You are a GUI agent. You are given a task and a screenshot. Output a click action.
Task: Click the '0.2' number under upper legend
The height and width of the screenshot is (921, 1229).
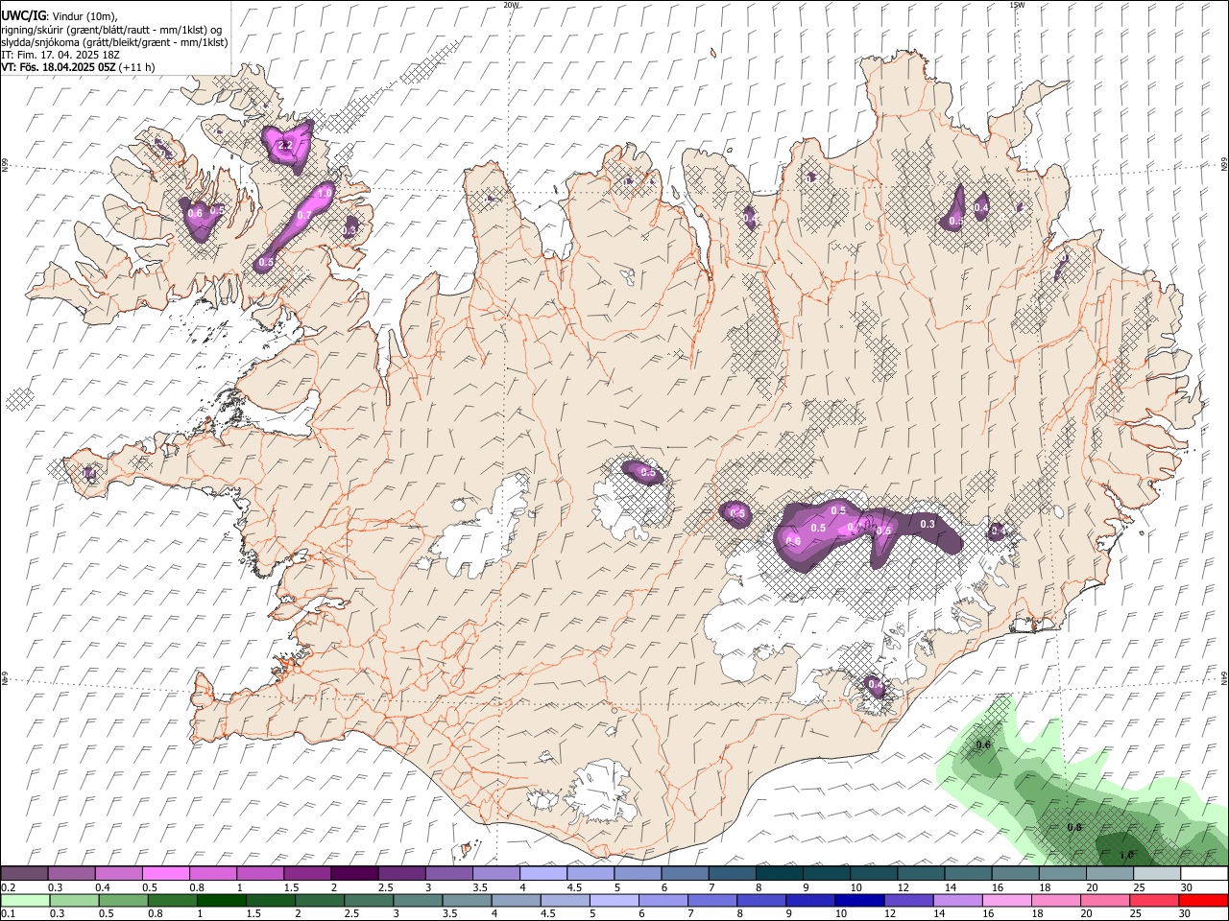tap(8, 887)
